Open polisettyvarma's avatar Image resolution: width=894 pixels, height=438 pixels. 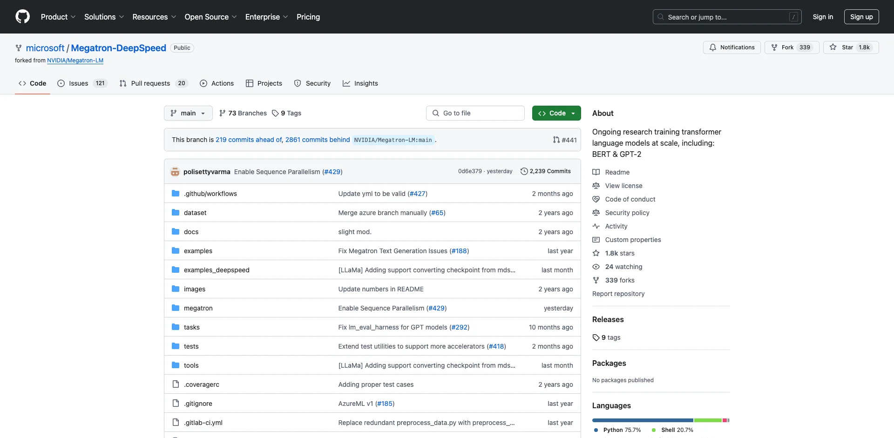(175, 172)
